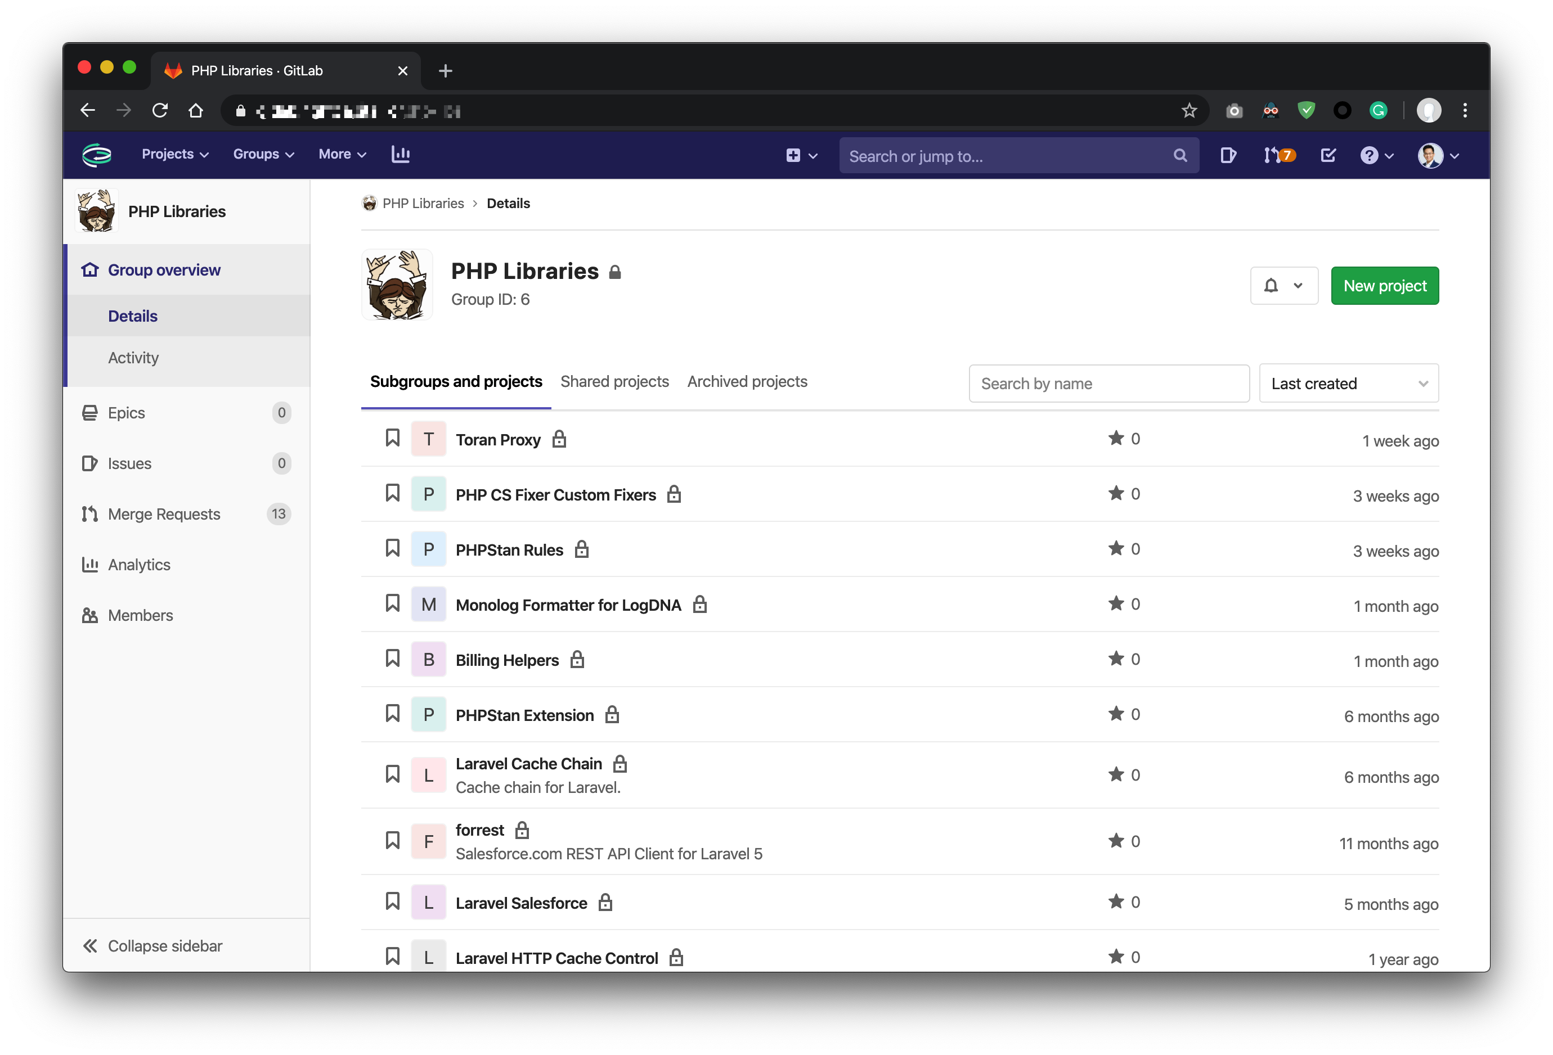
Task: Click the star icon on the forrest row
Action: coord(1116,841)
